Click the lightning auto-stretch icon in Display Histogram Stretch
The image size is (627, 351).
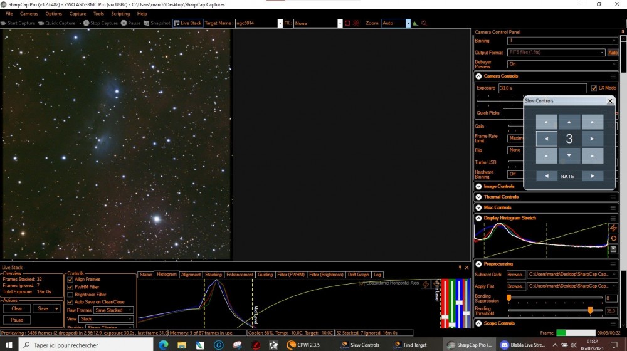click(613, 228)
